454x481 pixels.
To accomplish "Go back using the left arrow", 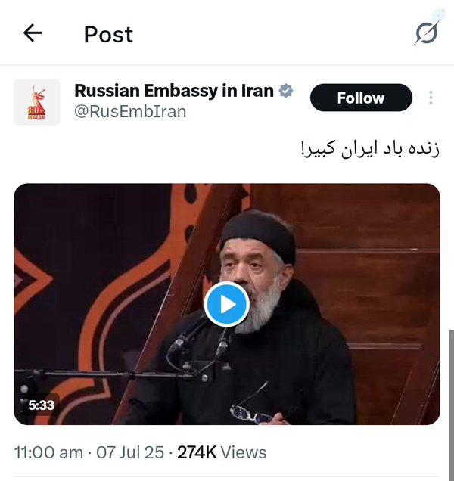I will click(33, 33).
